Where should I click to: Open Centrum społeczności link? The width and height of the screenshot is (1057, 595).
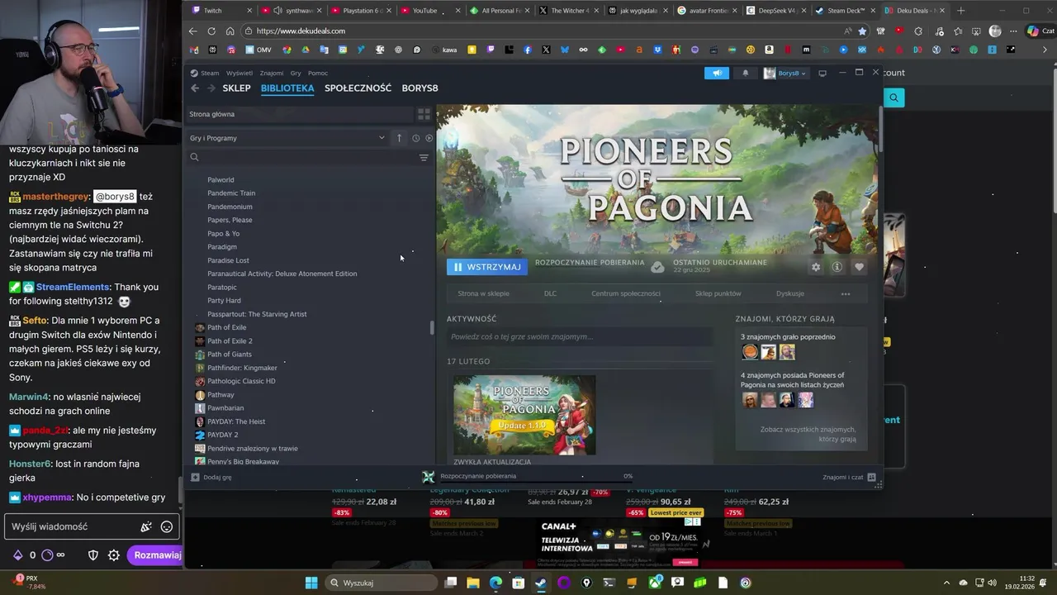626,293
